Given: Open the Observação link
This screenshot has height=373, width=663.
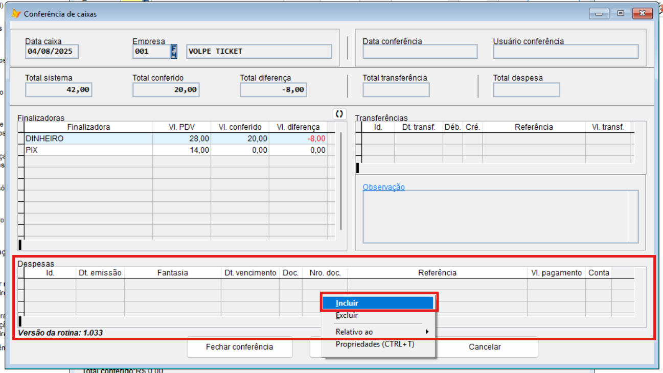Looking at the screenshot, I should coord(383,187).
